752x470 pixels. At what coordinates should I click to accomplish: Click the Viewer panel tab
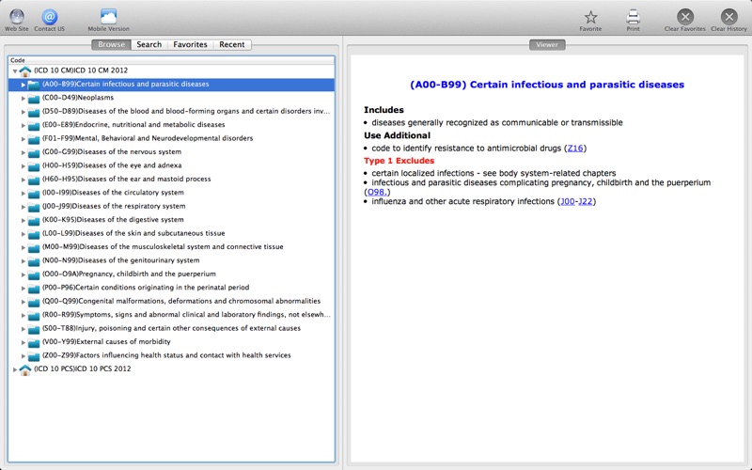pyautogui.click(x=547, y=44)
